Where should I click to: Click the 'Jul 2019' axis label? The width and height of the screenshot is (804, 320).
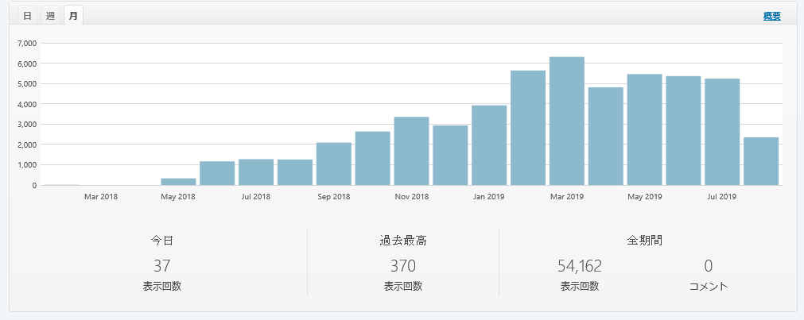722,197
